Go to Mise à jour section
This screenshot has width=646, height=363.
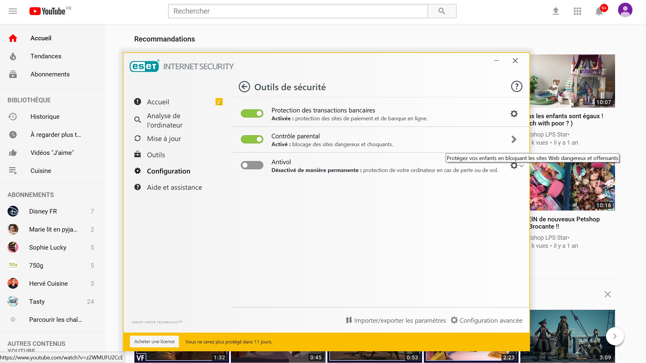pos(164,139)
